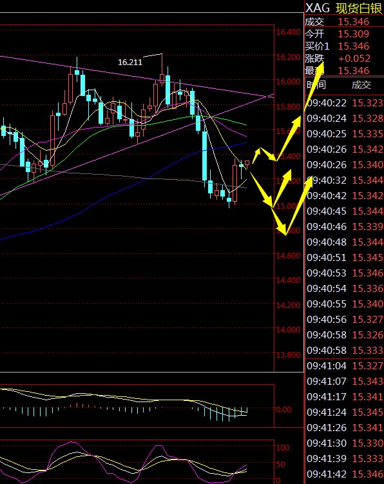Click the 14.600 price axis label

pyautogui.click(x=288, y=256)
